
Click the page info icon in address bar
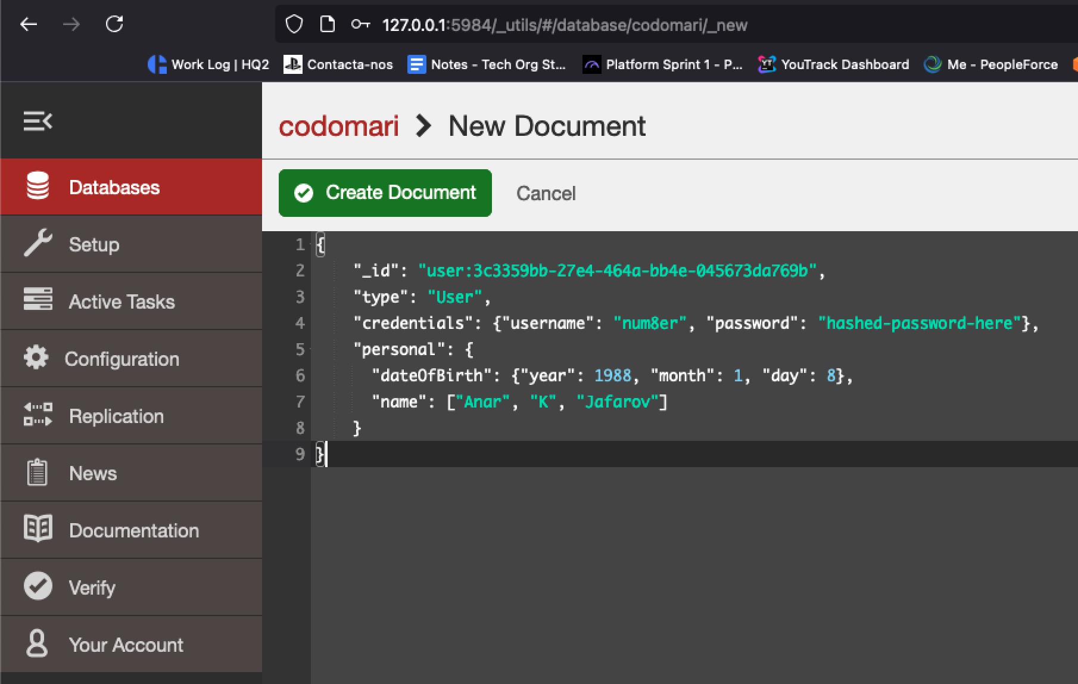[327, 24]
